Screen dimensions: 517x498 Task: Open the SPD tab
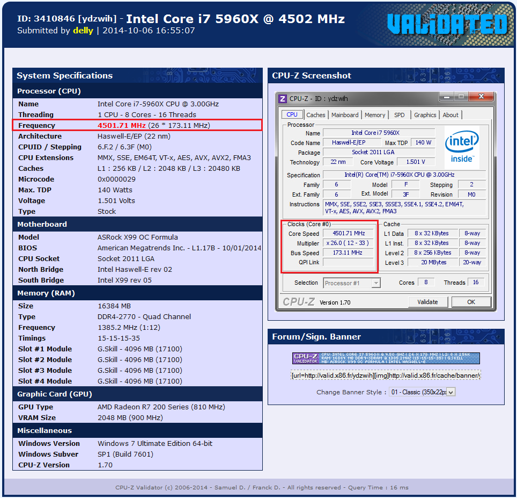[400, 115]
